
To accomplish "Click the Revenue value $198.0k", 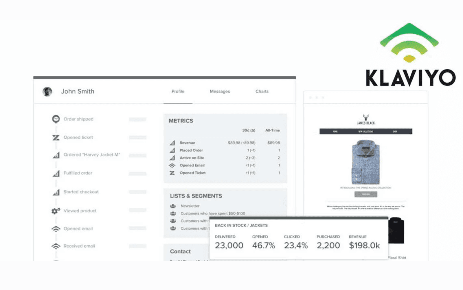I will tap(364, 246).
